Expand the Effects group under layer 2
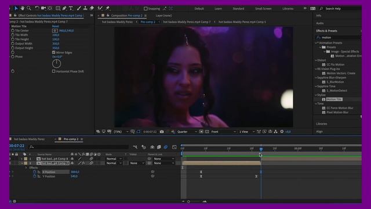Screen dimensions: 371x209 point(26,168)
